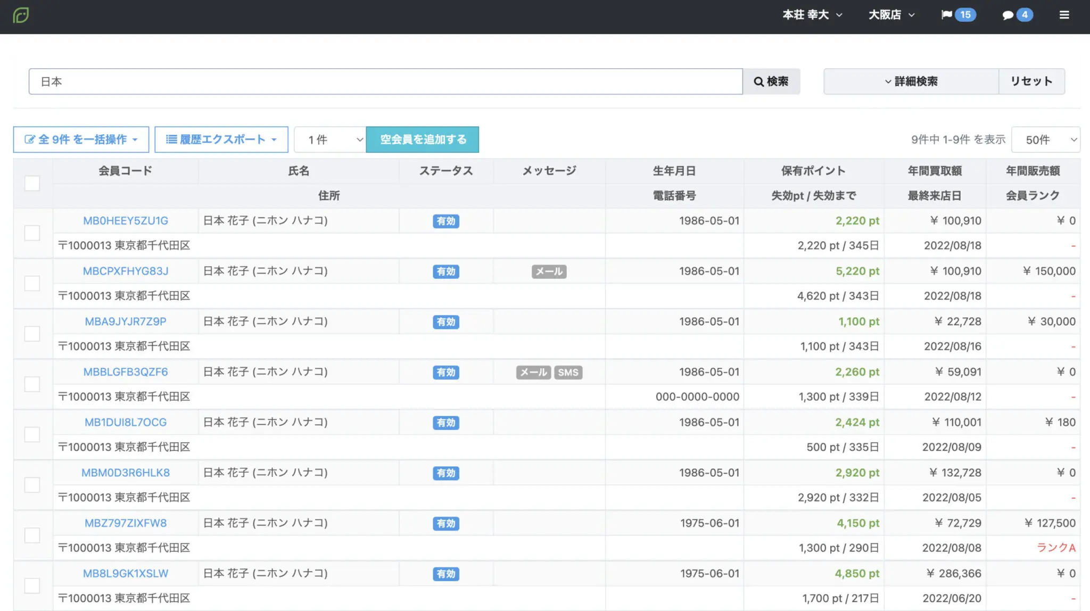Click 有効 status badge for MBCPXFHYG83J
1090x611 pixels.
(446, 271)
